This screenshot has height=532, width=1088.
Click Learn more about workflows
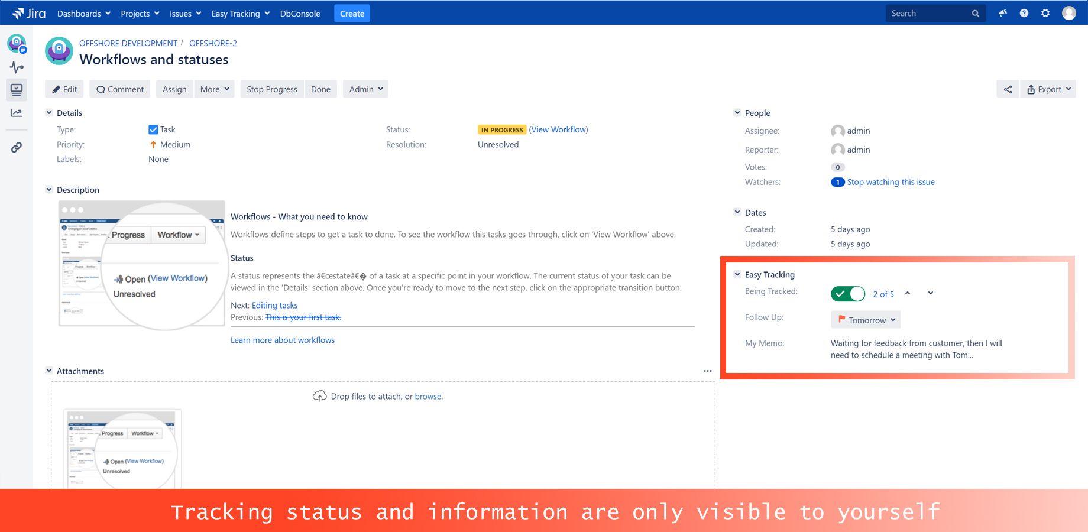[x=283, y=340]
